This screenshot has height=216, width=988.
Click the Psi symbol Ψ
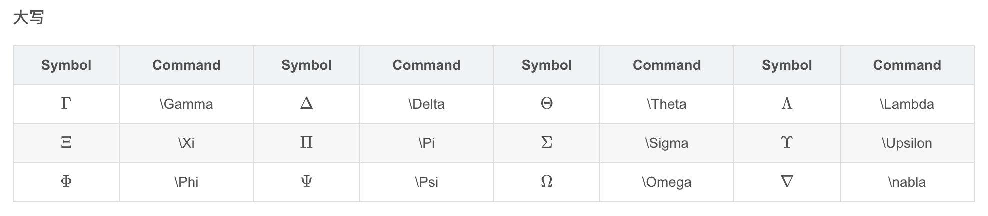(x=306, y=182)
